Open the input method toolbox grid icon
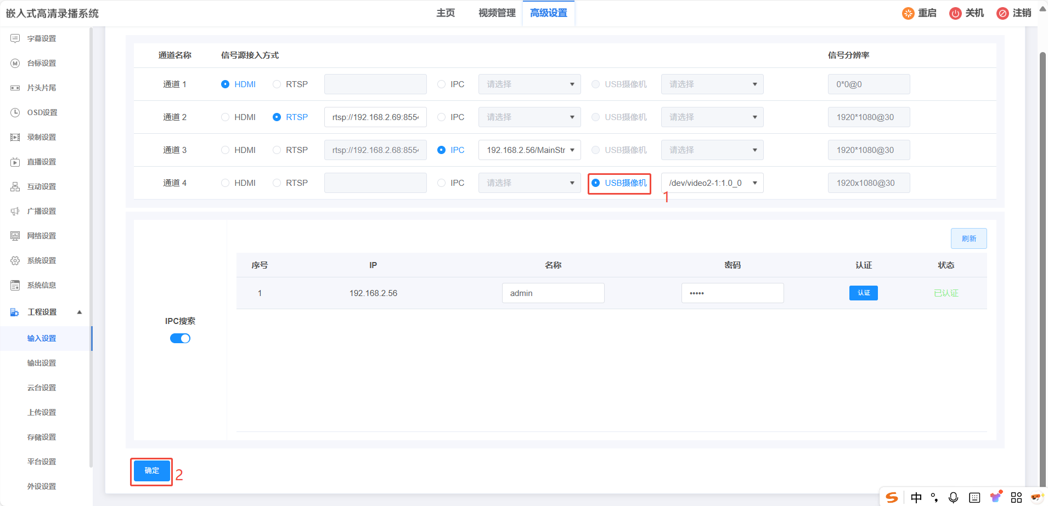This screenshot has height=506, width=1048. pos(1017,497)
